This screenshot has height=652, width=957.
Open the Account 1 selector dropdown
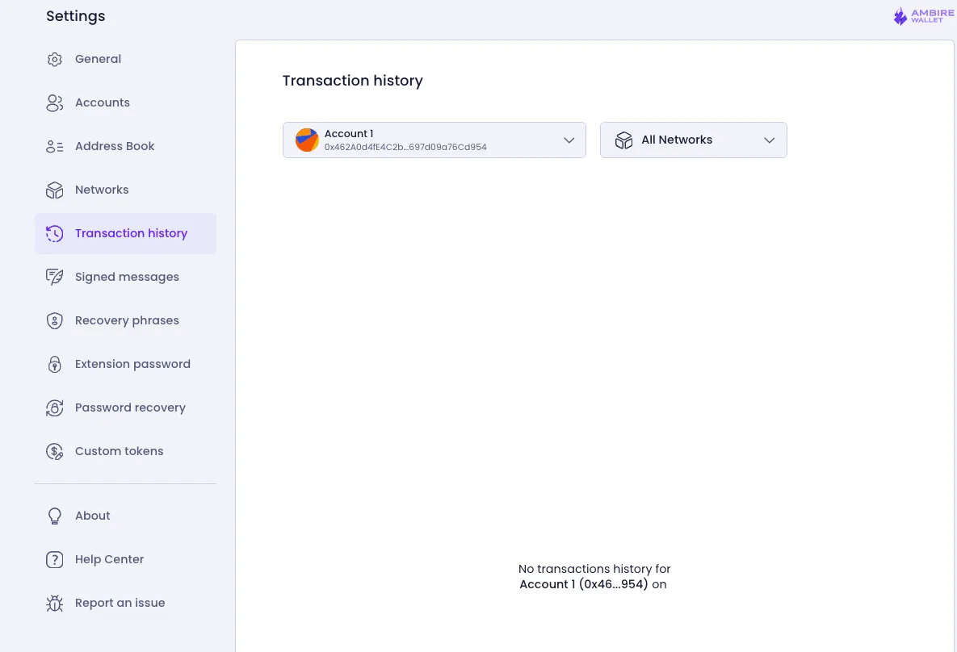click(434, 140)
